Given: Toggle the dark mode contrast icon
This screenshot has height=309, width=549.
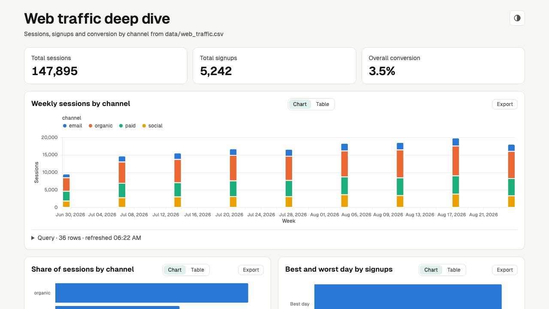Looking at the screenshot, I should pos(517,18).
